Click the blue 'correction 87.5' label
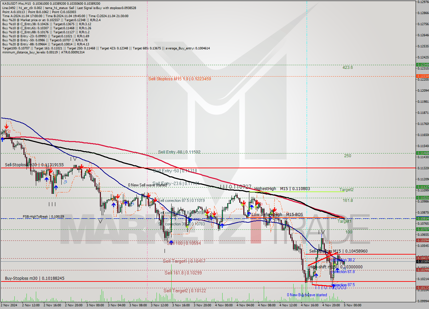Image resolution: width=429 pixels, height=309 pixels. click(343, 285)
